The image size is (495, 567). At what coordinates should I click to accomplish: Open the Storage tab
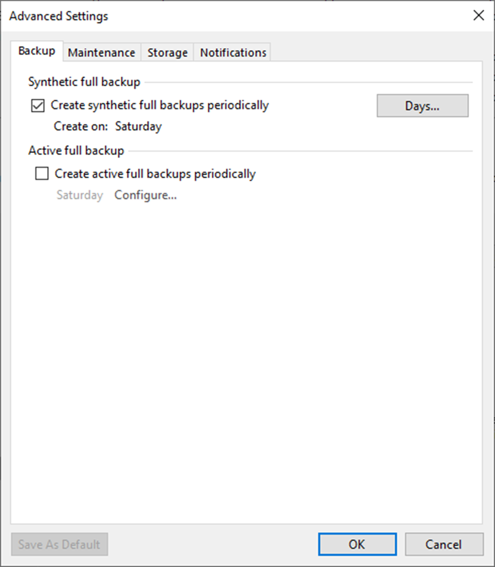tap(167, 53)
